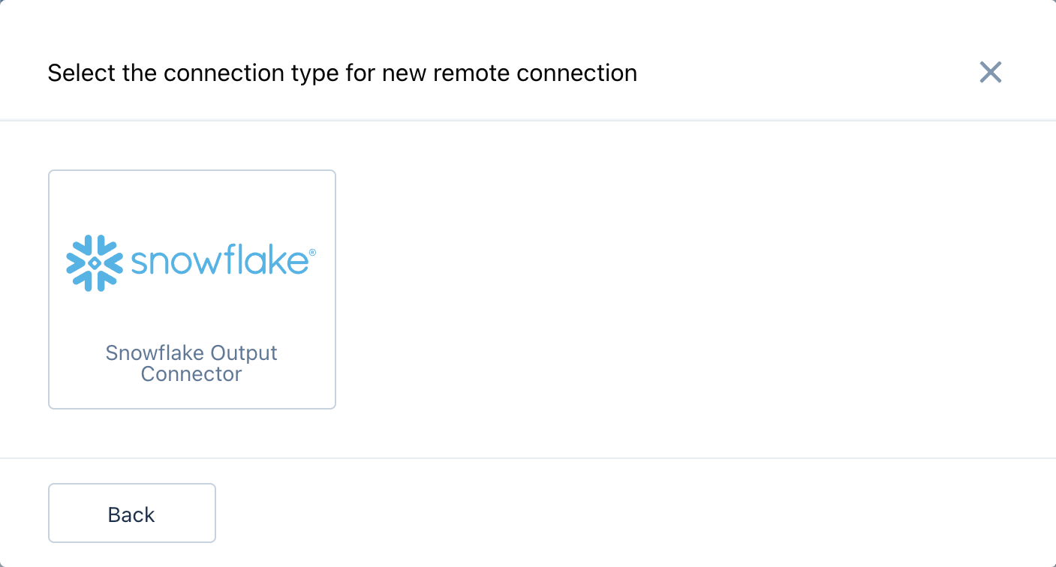The width and height of the screenshot is (1056, 567).
Task: Click the word "Connector" on the card
Action: coord(191,374)
